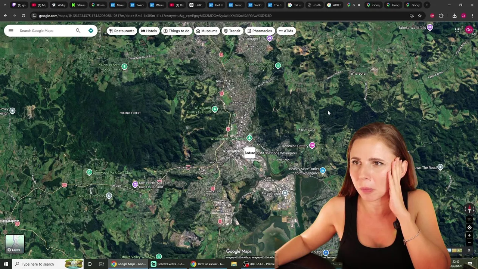This screenshot has width=478, height=269.
Task: Switch to the roll up tab
Action: click(294, 5)
